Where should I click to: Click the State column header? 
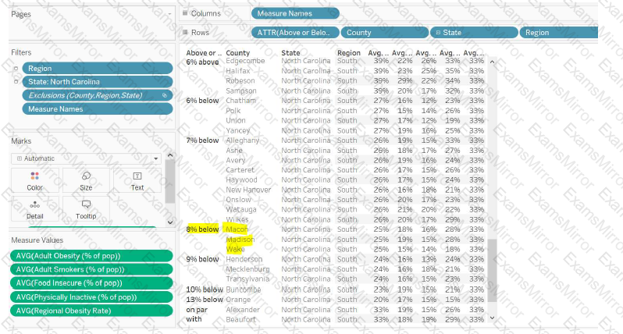(290, 53)
